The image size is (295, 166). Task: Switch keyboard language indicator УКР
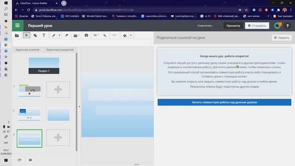(6, 143)
